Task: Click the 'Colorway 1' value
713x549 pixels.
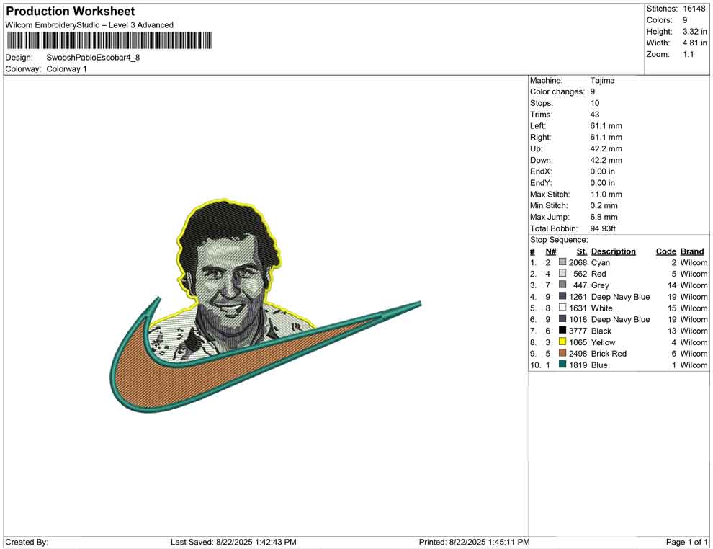Action: tap(66, 69)
